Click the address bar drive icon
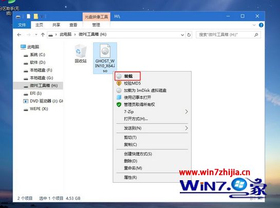 click(51, 35)
